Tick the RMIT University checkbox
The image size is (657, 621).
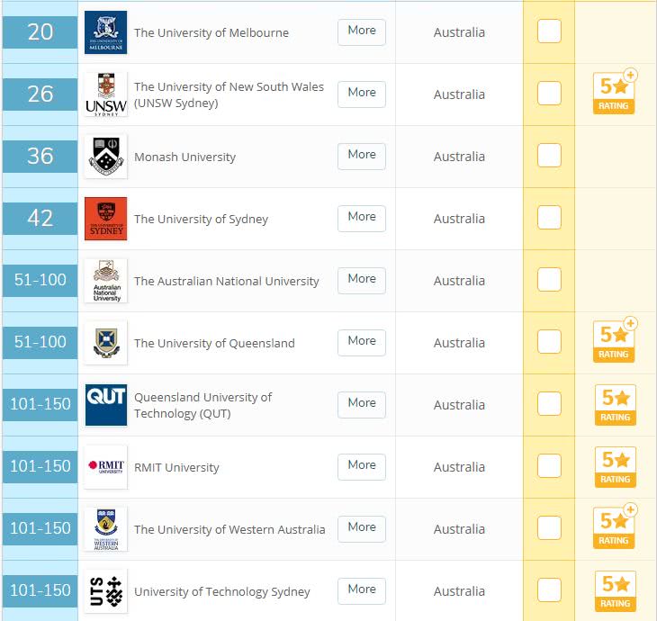549,465
